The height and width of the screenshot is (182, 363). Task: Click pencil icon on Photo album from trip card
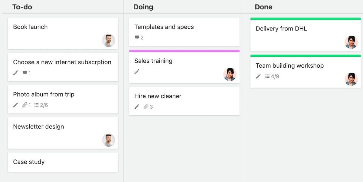[x=16, y=105]
